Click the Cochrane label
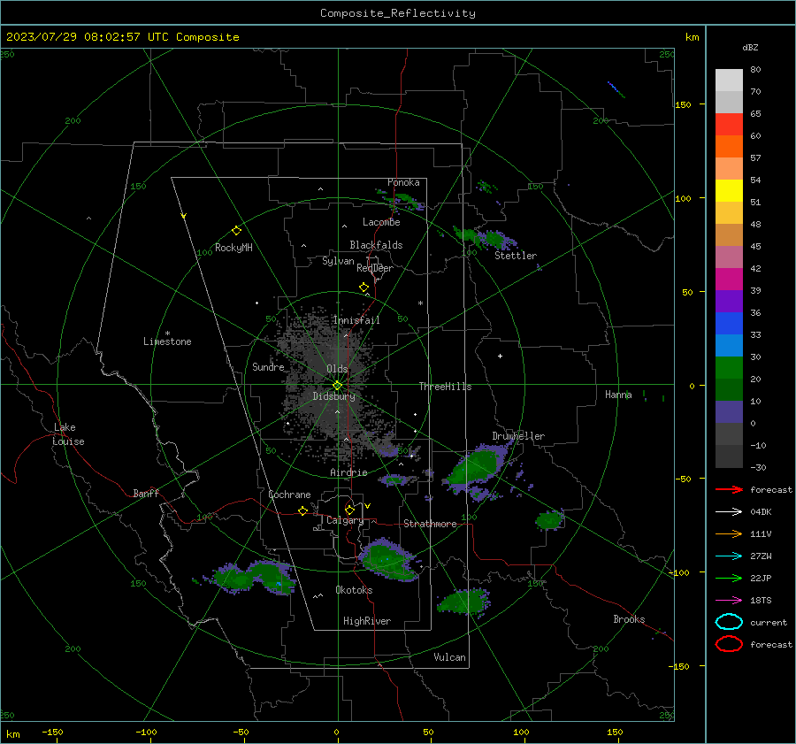The image size is (796, 744). coord(289,495)
